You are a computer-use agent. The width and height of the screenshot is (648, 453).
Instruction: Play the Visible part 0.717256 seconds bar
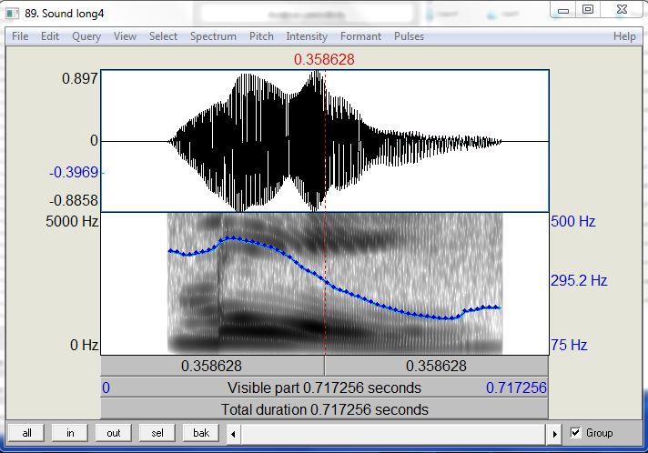coord(324,388)
